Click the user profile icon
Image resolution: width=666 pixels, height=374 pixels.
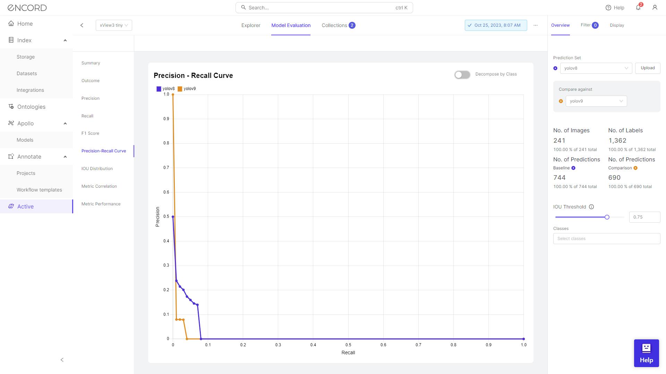click(x=654, y=8)
